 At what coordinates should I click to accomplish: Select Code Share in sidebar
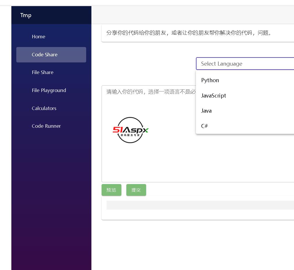point(51,55)
